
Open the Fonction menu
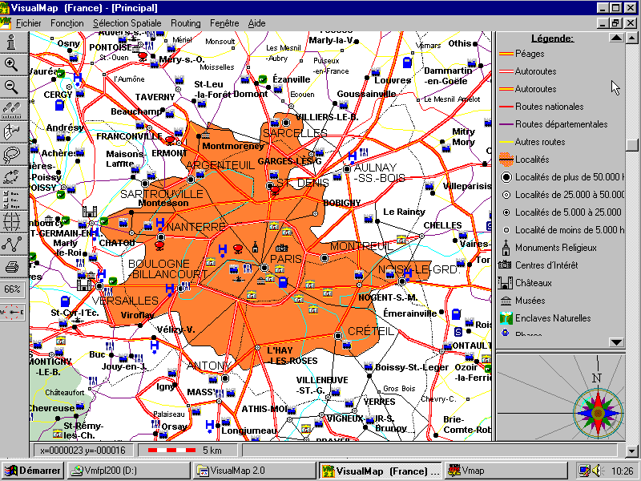[x=67, y=23]
